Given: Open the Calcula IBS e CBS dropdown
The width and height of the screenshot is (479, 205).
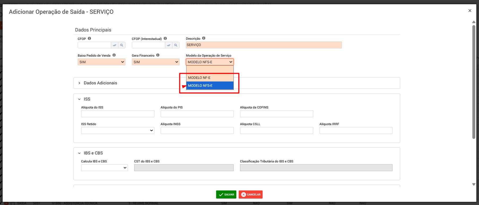Looking at the screenshot, I should [x=104, y=168].
